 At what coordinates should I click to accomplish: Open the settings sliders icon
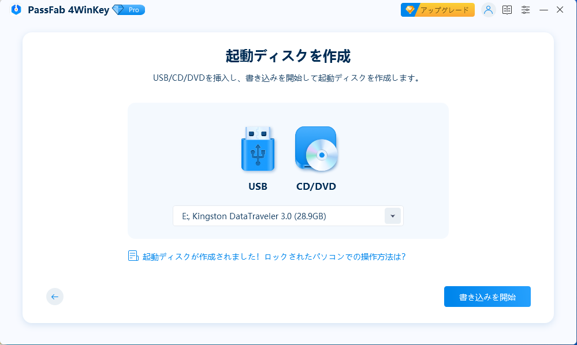point(525,10)
